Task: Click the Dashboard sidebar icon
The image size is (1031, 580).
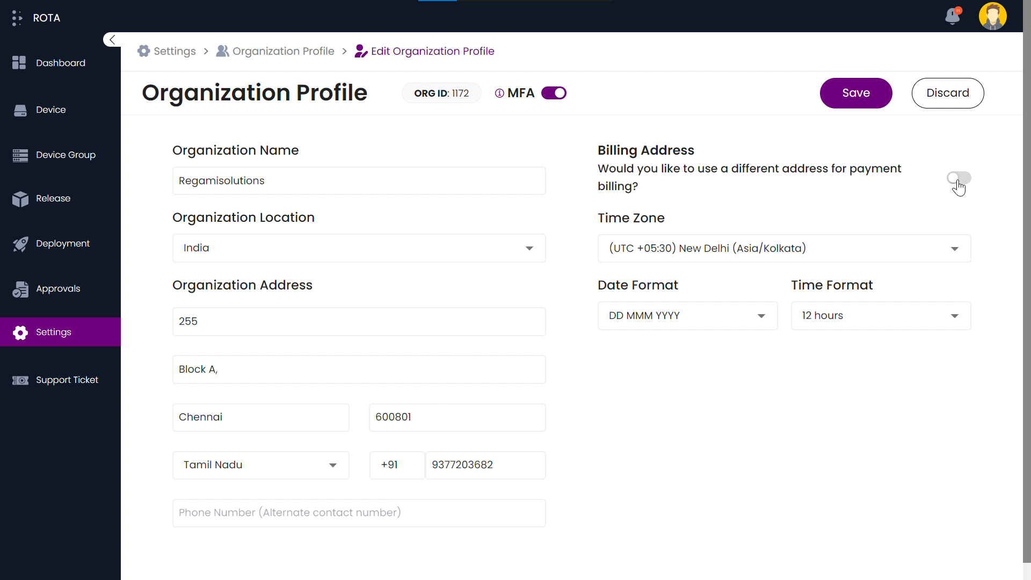Action: click(19, 63)
